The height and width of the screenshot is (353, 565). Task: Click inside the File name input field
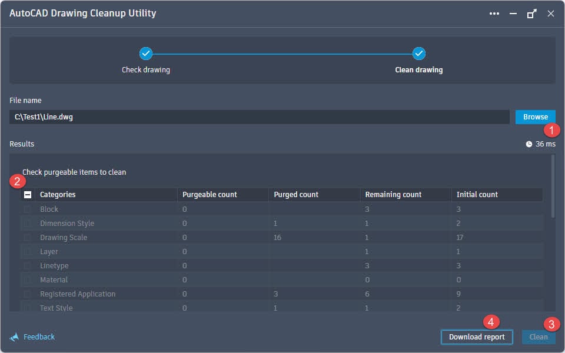pos(259,116)
